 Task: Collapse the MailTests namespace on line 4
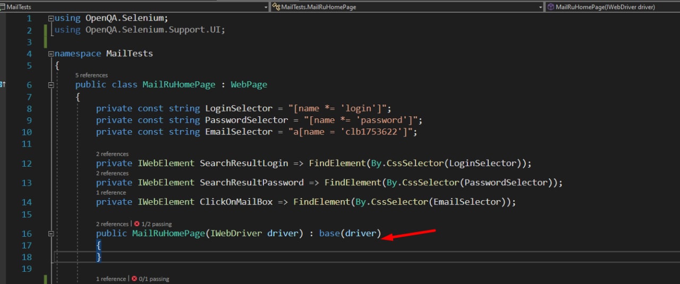[51, 54]
